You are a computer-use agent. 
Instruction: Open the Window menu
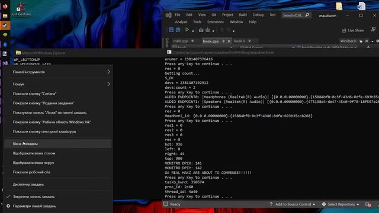(236, 22)
